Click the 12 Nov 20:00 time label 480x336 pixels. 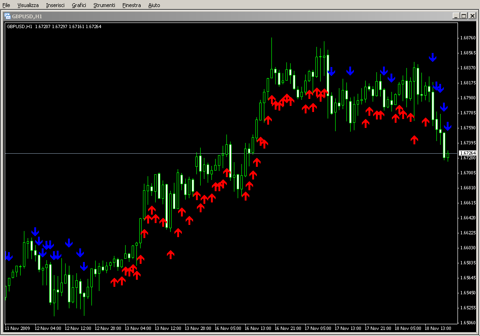tap(108, 329)
